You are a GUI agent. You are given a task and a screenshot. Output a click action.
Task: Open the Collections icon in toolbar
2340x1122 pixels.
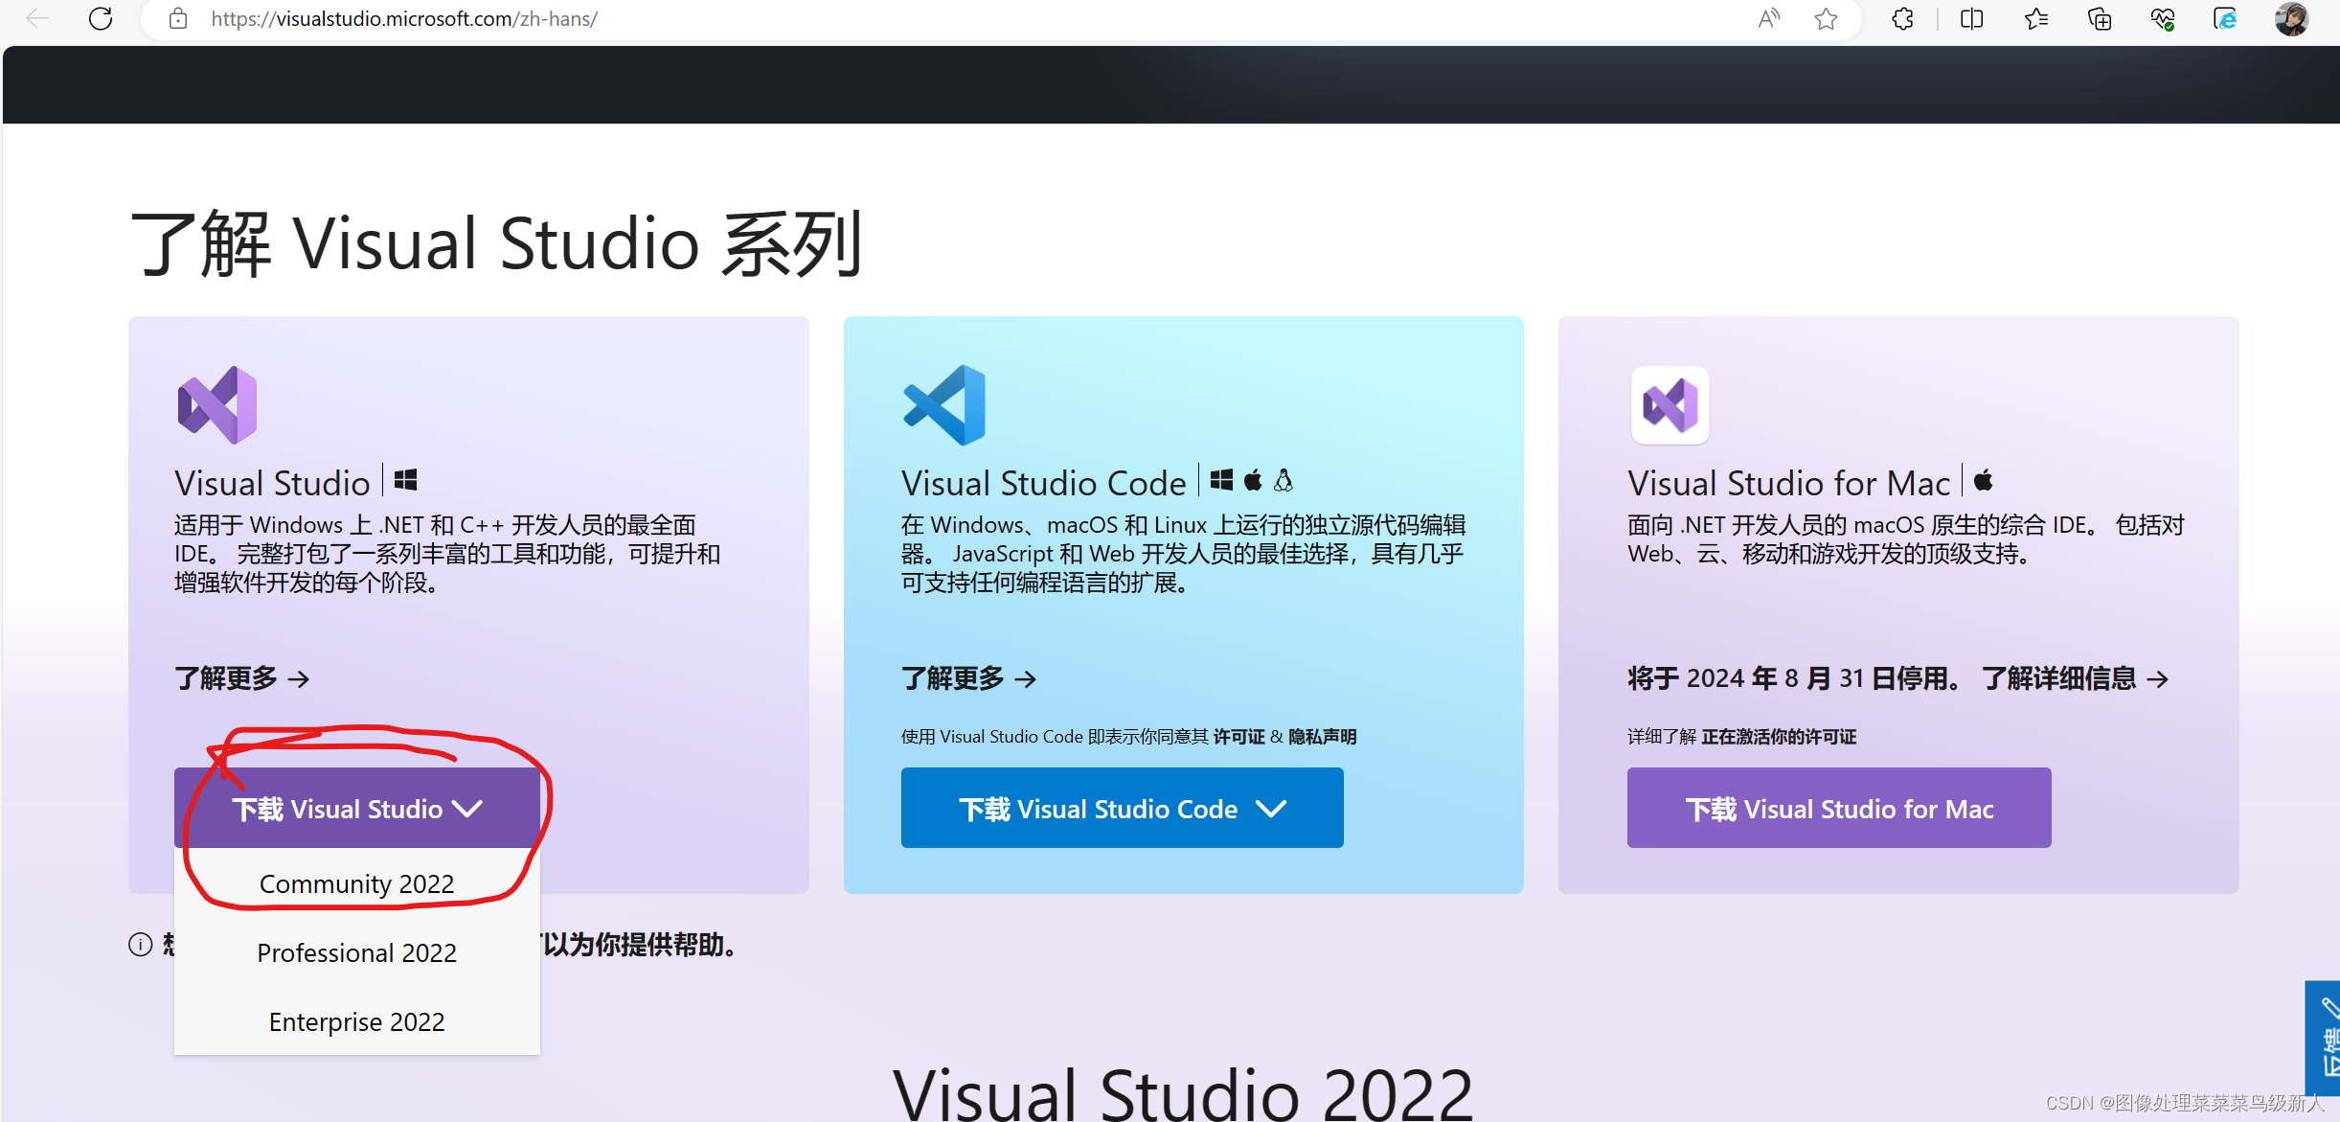click(x=2099, y=18)
